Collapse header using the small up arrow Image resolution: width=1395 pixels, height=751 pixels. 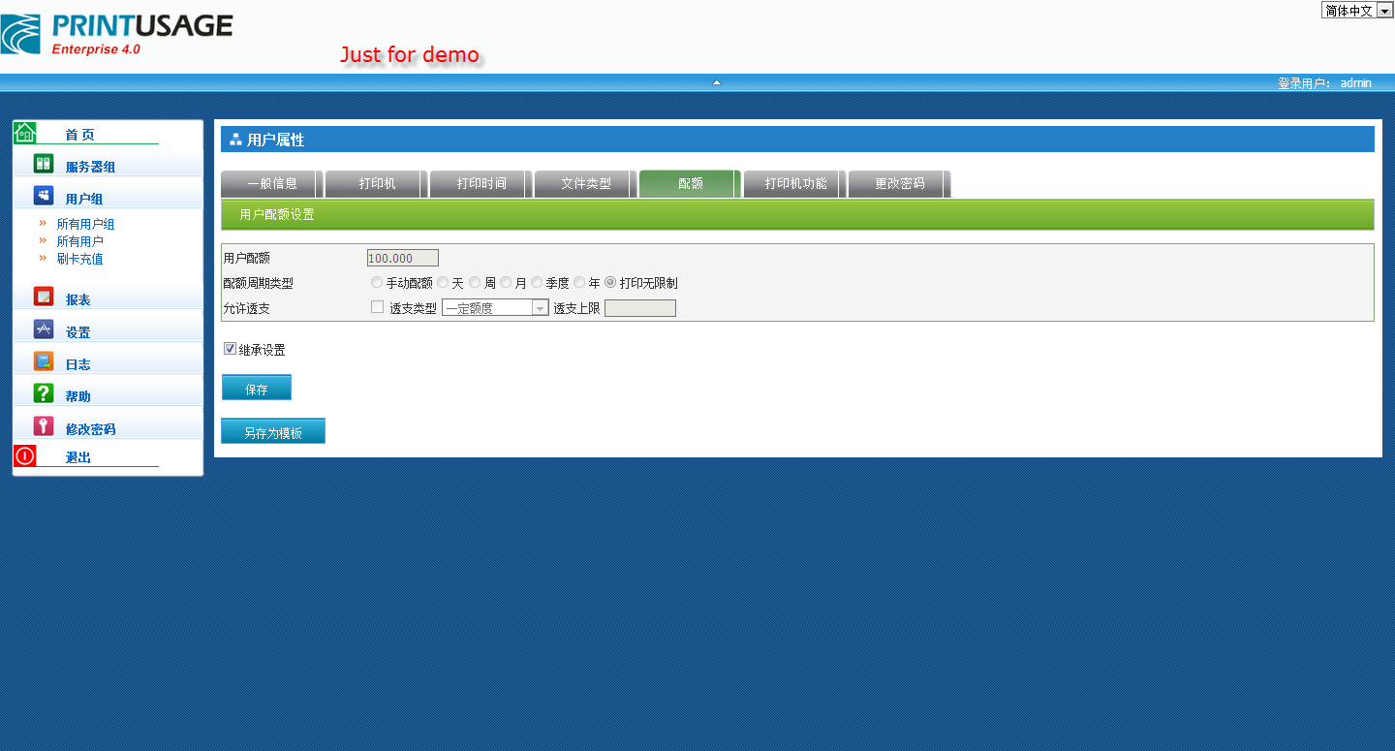point(717,82)
